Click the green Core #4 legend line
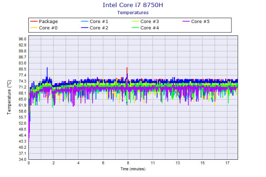This screenshot has height=177, width=266. (x=135, y=28)
